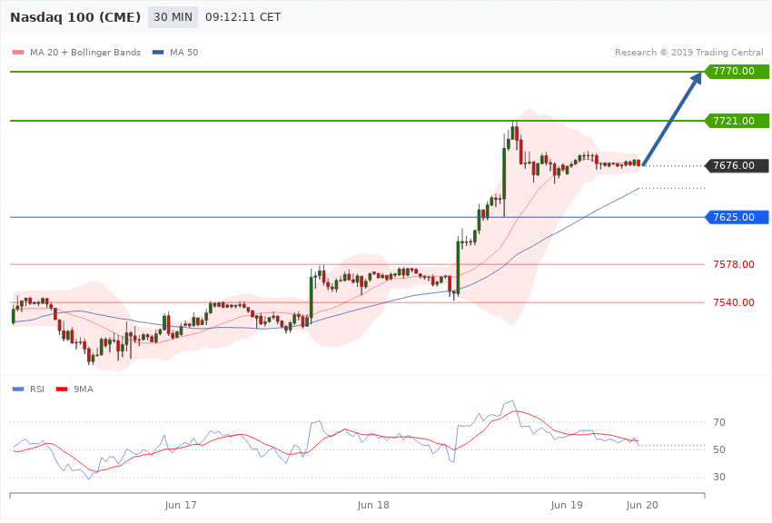The width and height of the screenshot is (772, 523).
Task: Click the Nasdaq 100 (CME) chart title
Action: (x=75, y=17)
